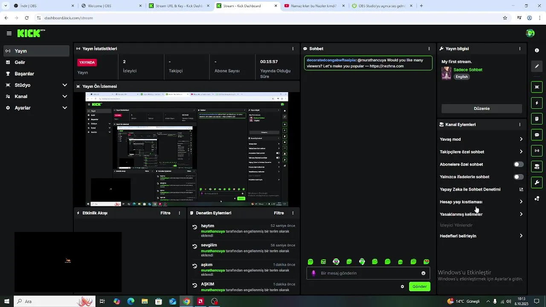This screenshot has width=546, height=307.
Task: Click the purple microphone icon in the message box
Action: coord(314,273)
